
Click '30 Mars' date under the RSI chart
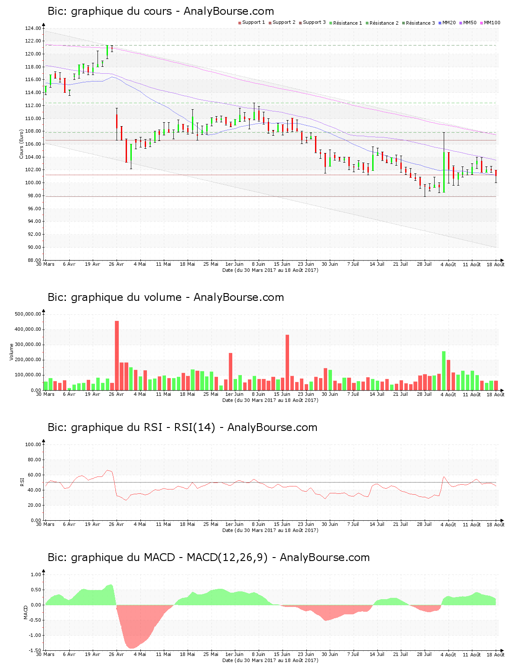[45, 524]
